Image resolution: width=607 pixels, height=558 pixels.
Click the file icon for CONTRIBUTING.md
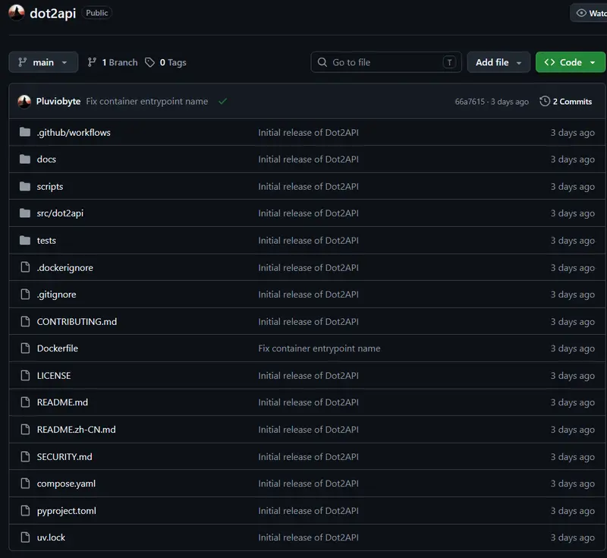[x=25, y=321]
